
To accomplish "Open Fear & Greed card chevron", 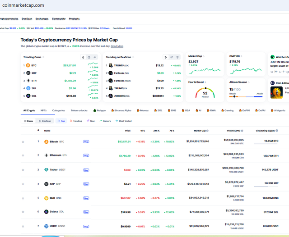I will coord(205,82).
